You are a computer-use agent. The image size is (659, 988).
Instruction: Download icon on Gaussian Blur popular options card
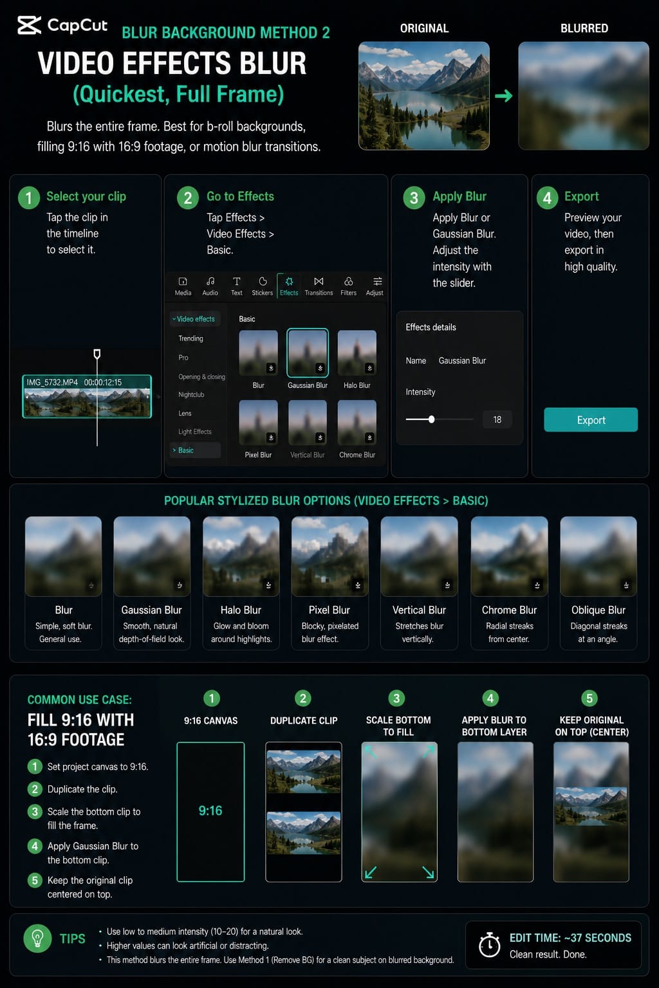(x=180, y=585)
